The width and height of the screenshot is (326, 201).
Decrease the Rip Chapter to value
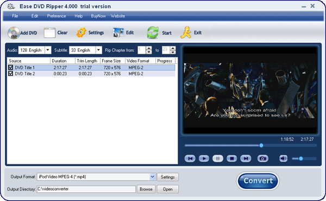(x=173, y=52)
